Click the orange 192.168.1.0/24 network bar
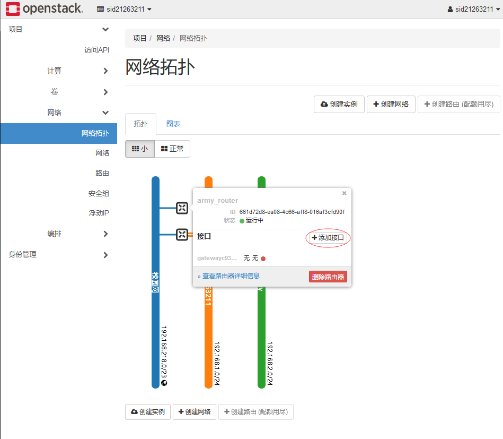This screenshot has width=503, height=439. 208,338
